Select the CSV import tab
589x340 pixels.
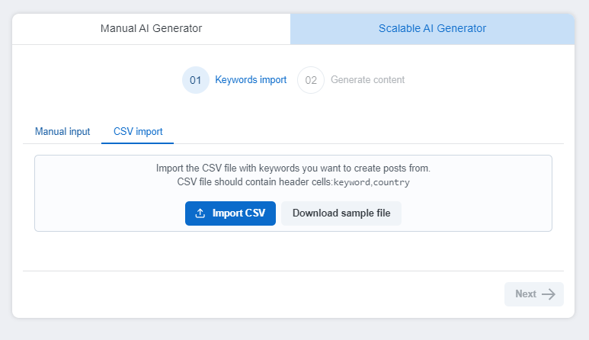click(138, 131)
